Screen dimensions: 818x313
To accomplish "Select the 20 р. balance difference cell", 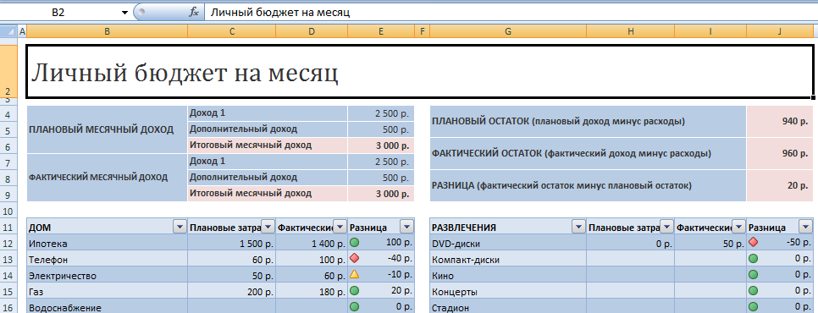I will [780, 185].
